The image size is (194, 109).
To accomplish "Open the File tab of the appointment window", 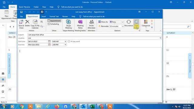I will point(22,16).
